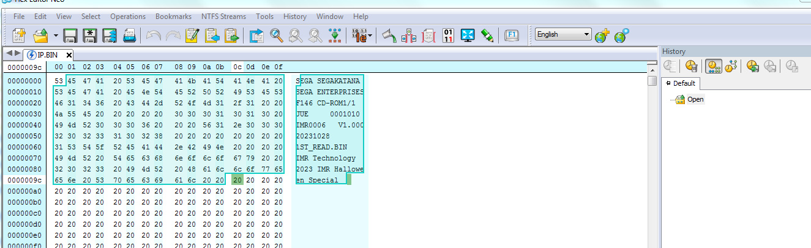The image size is (811, 248).
Task: Click the New file toolbar icon
Action: pos(19,36)
